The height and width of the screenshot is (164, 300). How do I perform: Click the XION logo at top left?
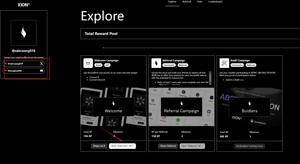pos(24,5)
